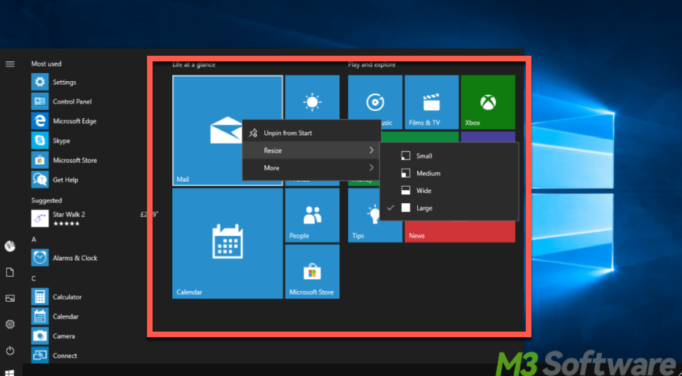Image resolution: width=682 pixels, height=376 pixels.
Task: Open Pictures from the Start sidebar
Action: [x=10, y=298]
